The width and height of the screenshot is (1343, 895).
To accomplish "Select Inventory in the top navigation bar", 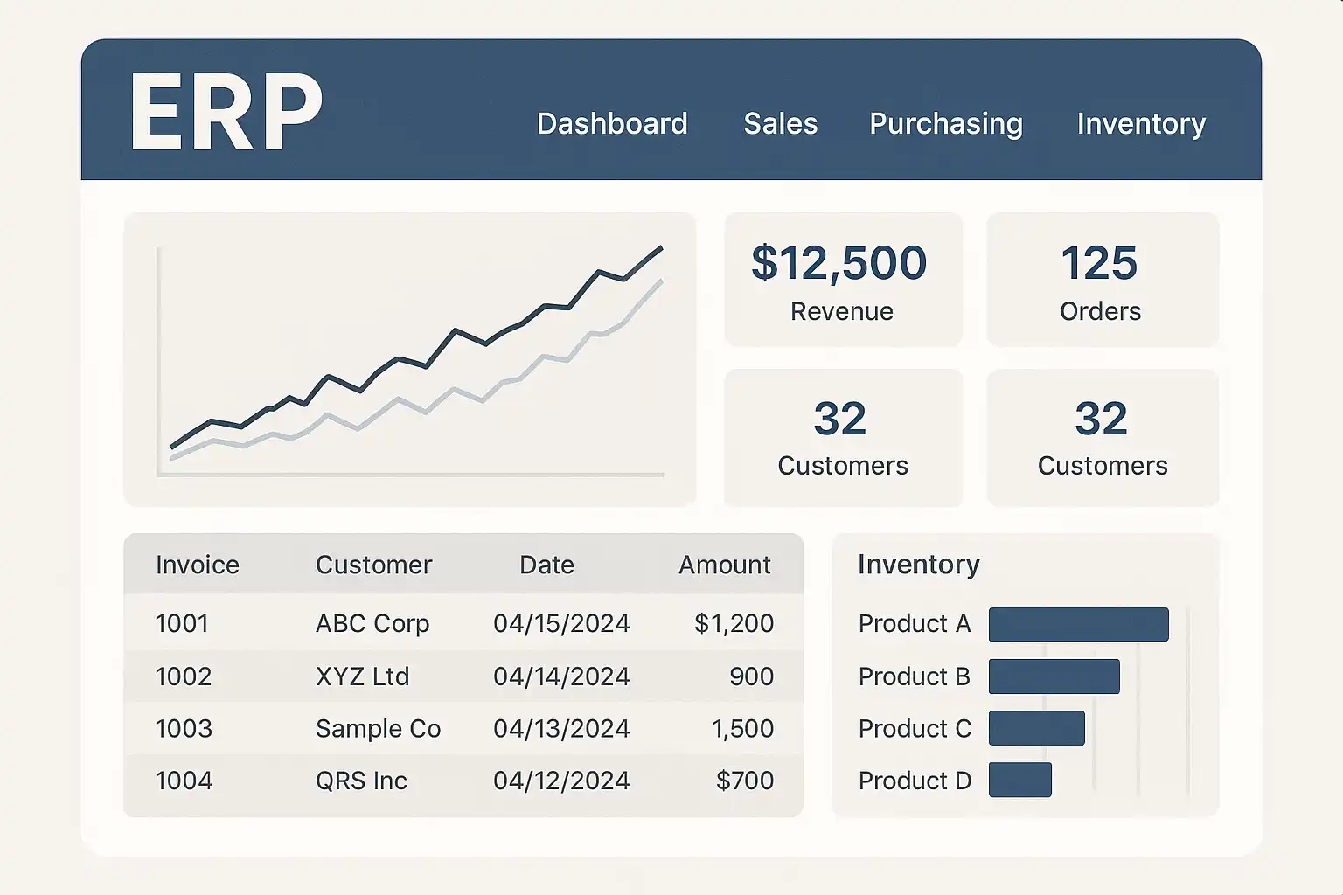I will (1141, 124).
